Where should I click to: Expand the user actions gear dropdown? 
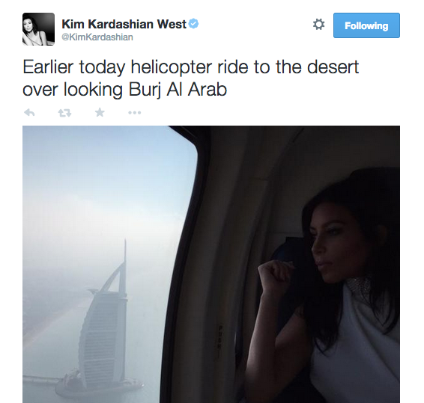point(318,25)
